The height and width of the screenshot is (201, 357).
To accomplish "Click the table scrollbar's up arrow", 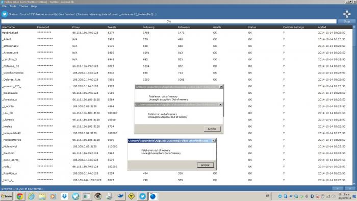I will click(354, 27).
